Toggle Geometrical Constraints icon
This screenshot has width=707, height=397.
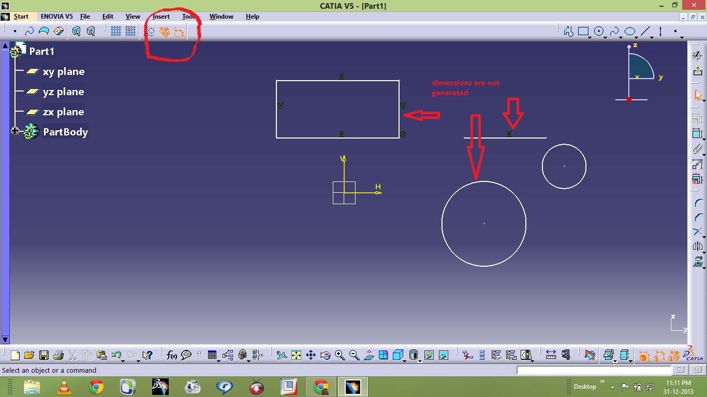(x=164, y=32)
